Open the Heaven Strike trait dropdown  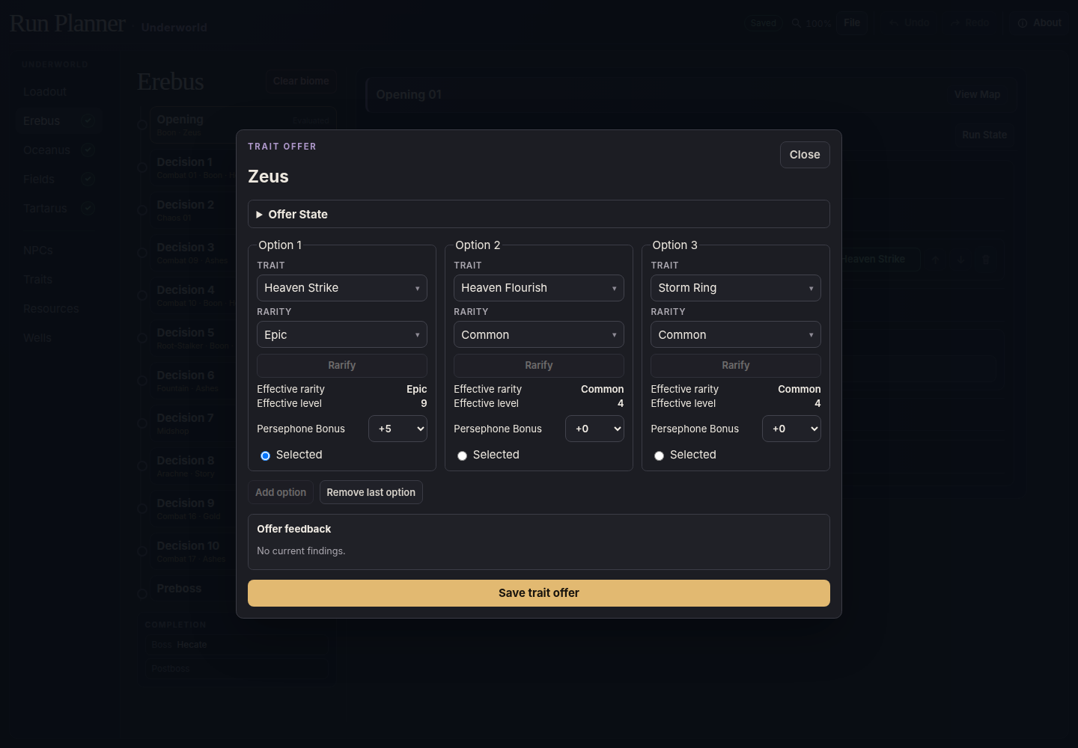[x=342, y=288]
